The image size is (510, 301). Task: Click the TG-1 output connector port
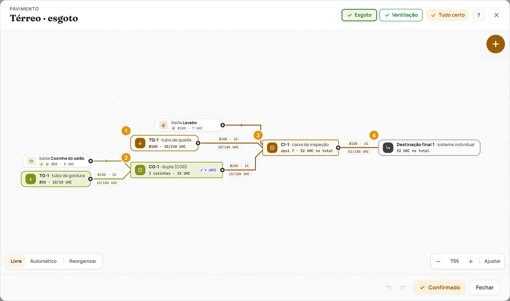pos(90,179)
